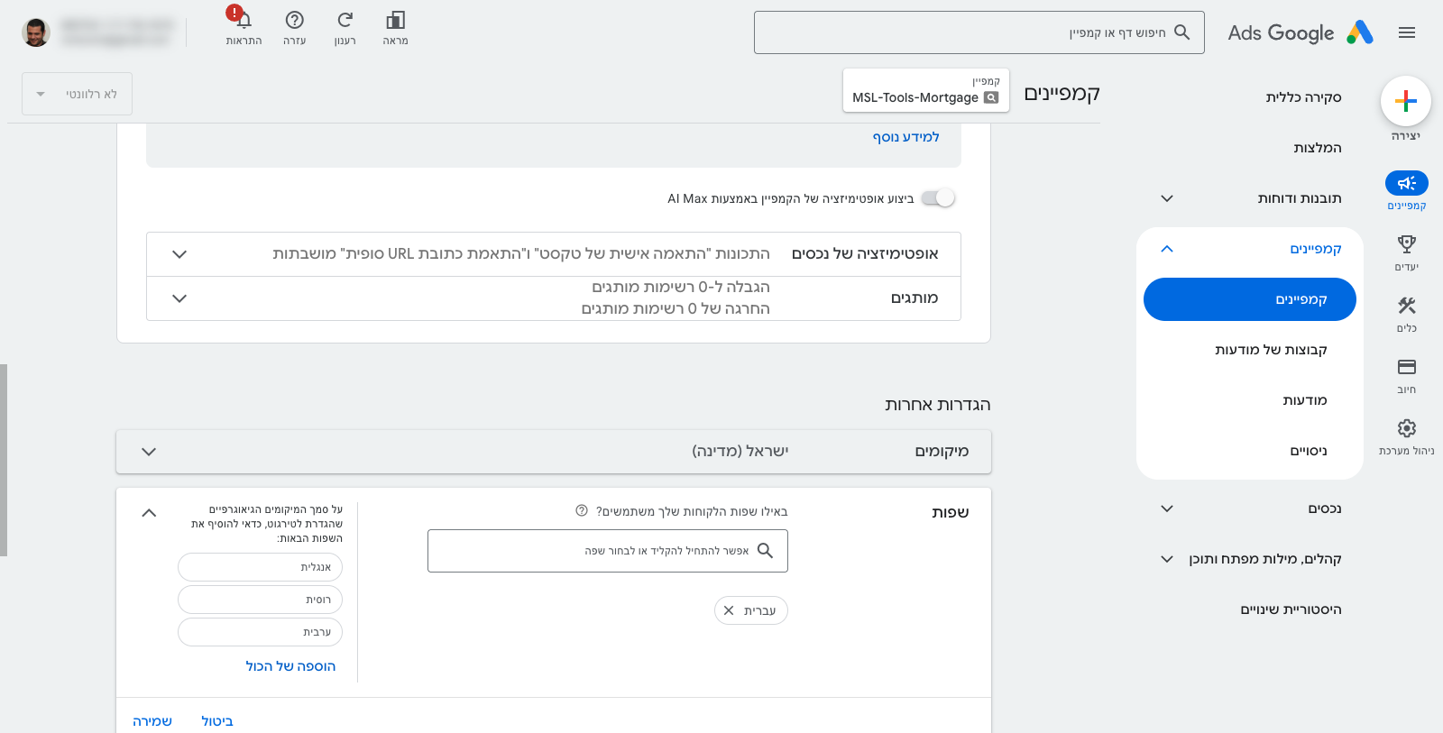Add suggested language אנגלית
The image size is (1443, 733).
click(260, 567)
